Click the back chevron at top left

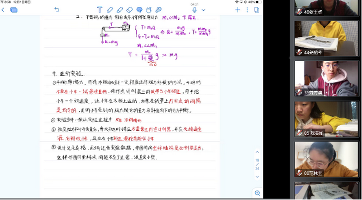(3, 9)
